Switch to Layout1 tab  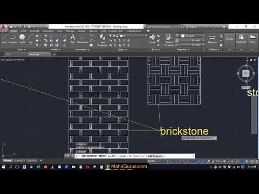tap(19, 161)
